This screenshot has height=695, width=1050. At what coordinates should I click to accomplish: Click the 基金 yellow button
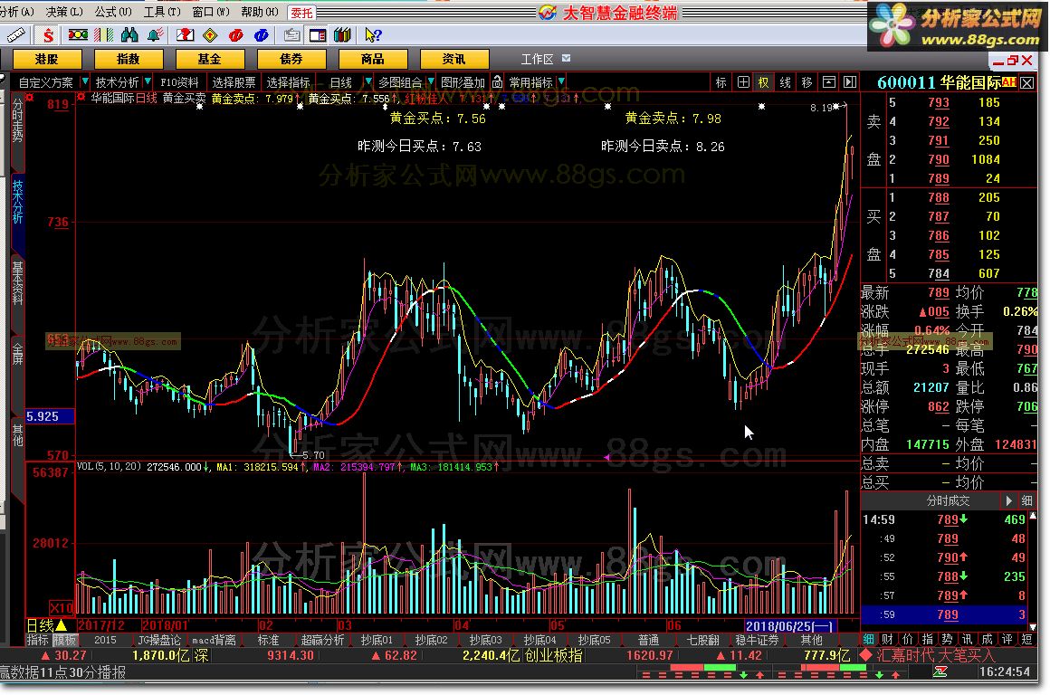tap(209, 59)
